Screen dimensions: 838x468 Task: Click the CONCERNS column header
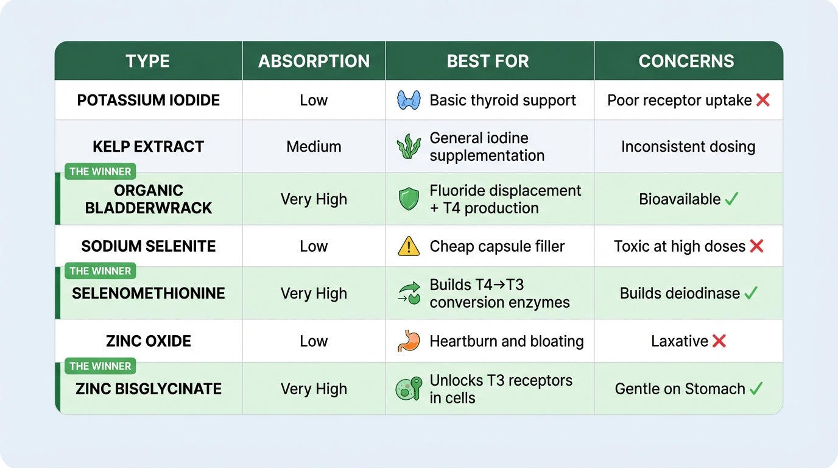coord(686,61)
